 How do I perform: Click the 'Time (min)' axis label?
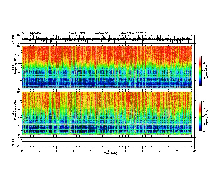click(x=111, y=153)
